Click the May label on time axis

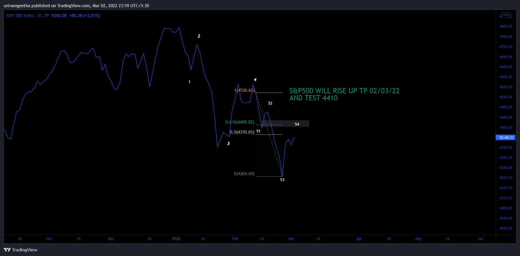tap(418, 239)
